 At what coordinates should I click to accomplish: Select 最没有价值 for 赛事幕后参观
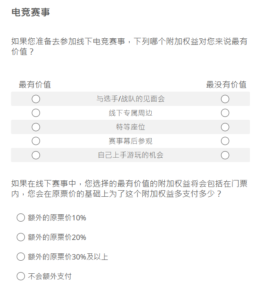(225, 141)
